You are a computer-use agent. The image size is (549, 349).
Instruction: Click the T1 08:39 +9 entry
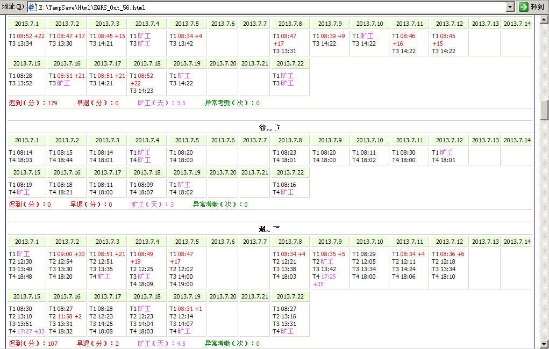[329, 36]
